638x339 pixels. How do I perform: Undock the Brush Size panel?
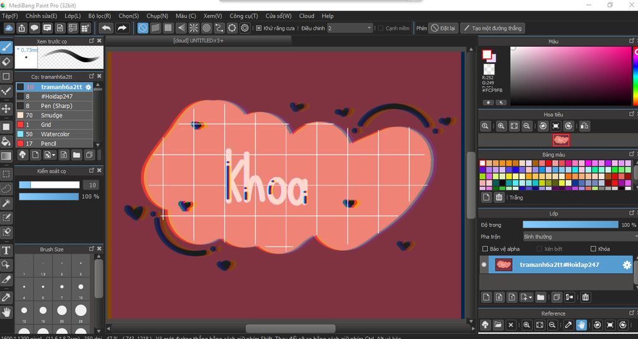92,249
